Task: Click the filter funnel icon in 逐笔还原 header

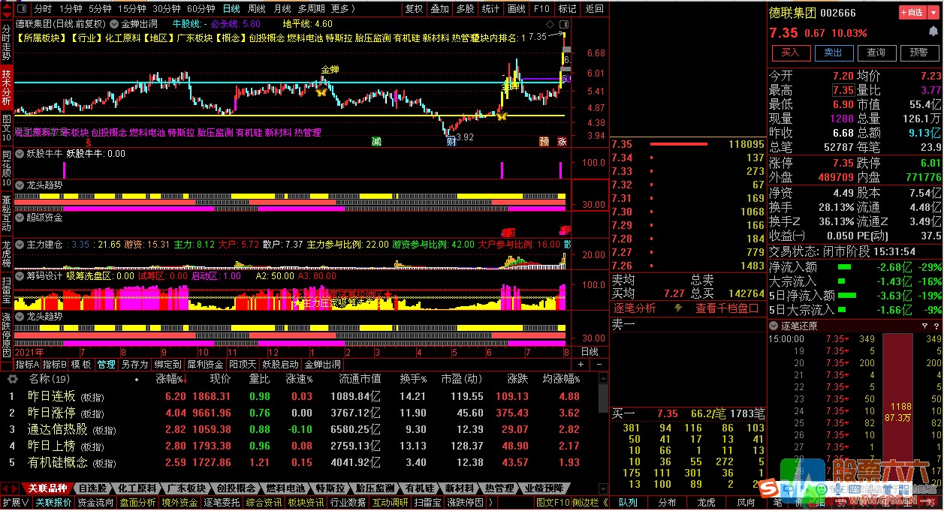Action: (925, 326)
